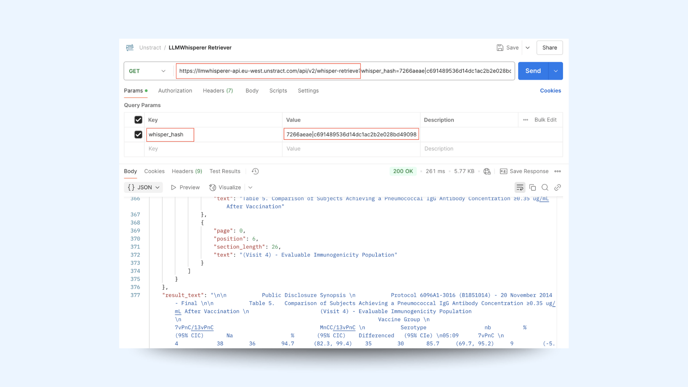688x387 pixels.
Task: Expand the Send button dropdown arrow
Action: coord(556,71)
